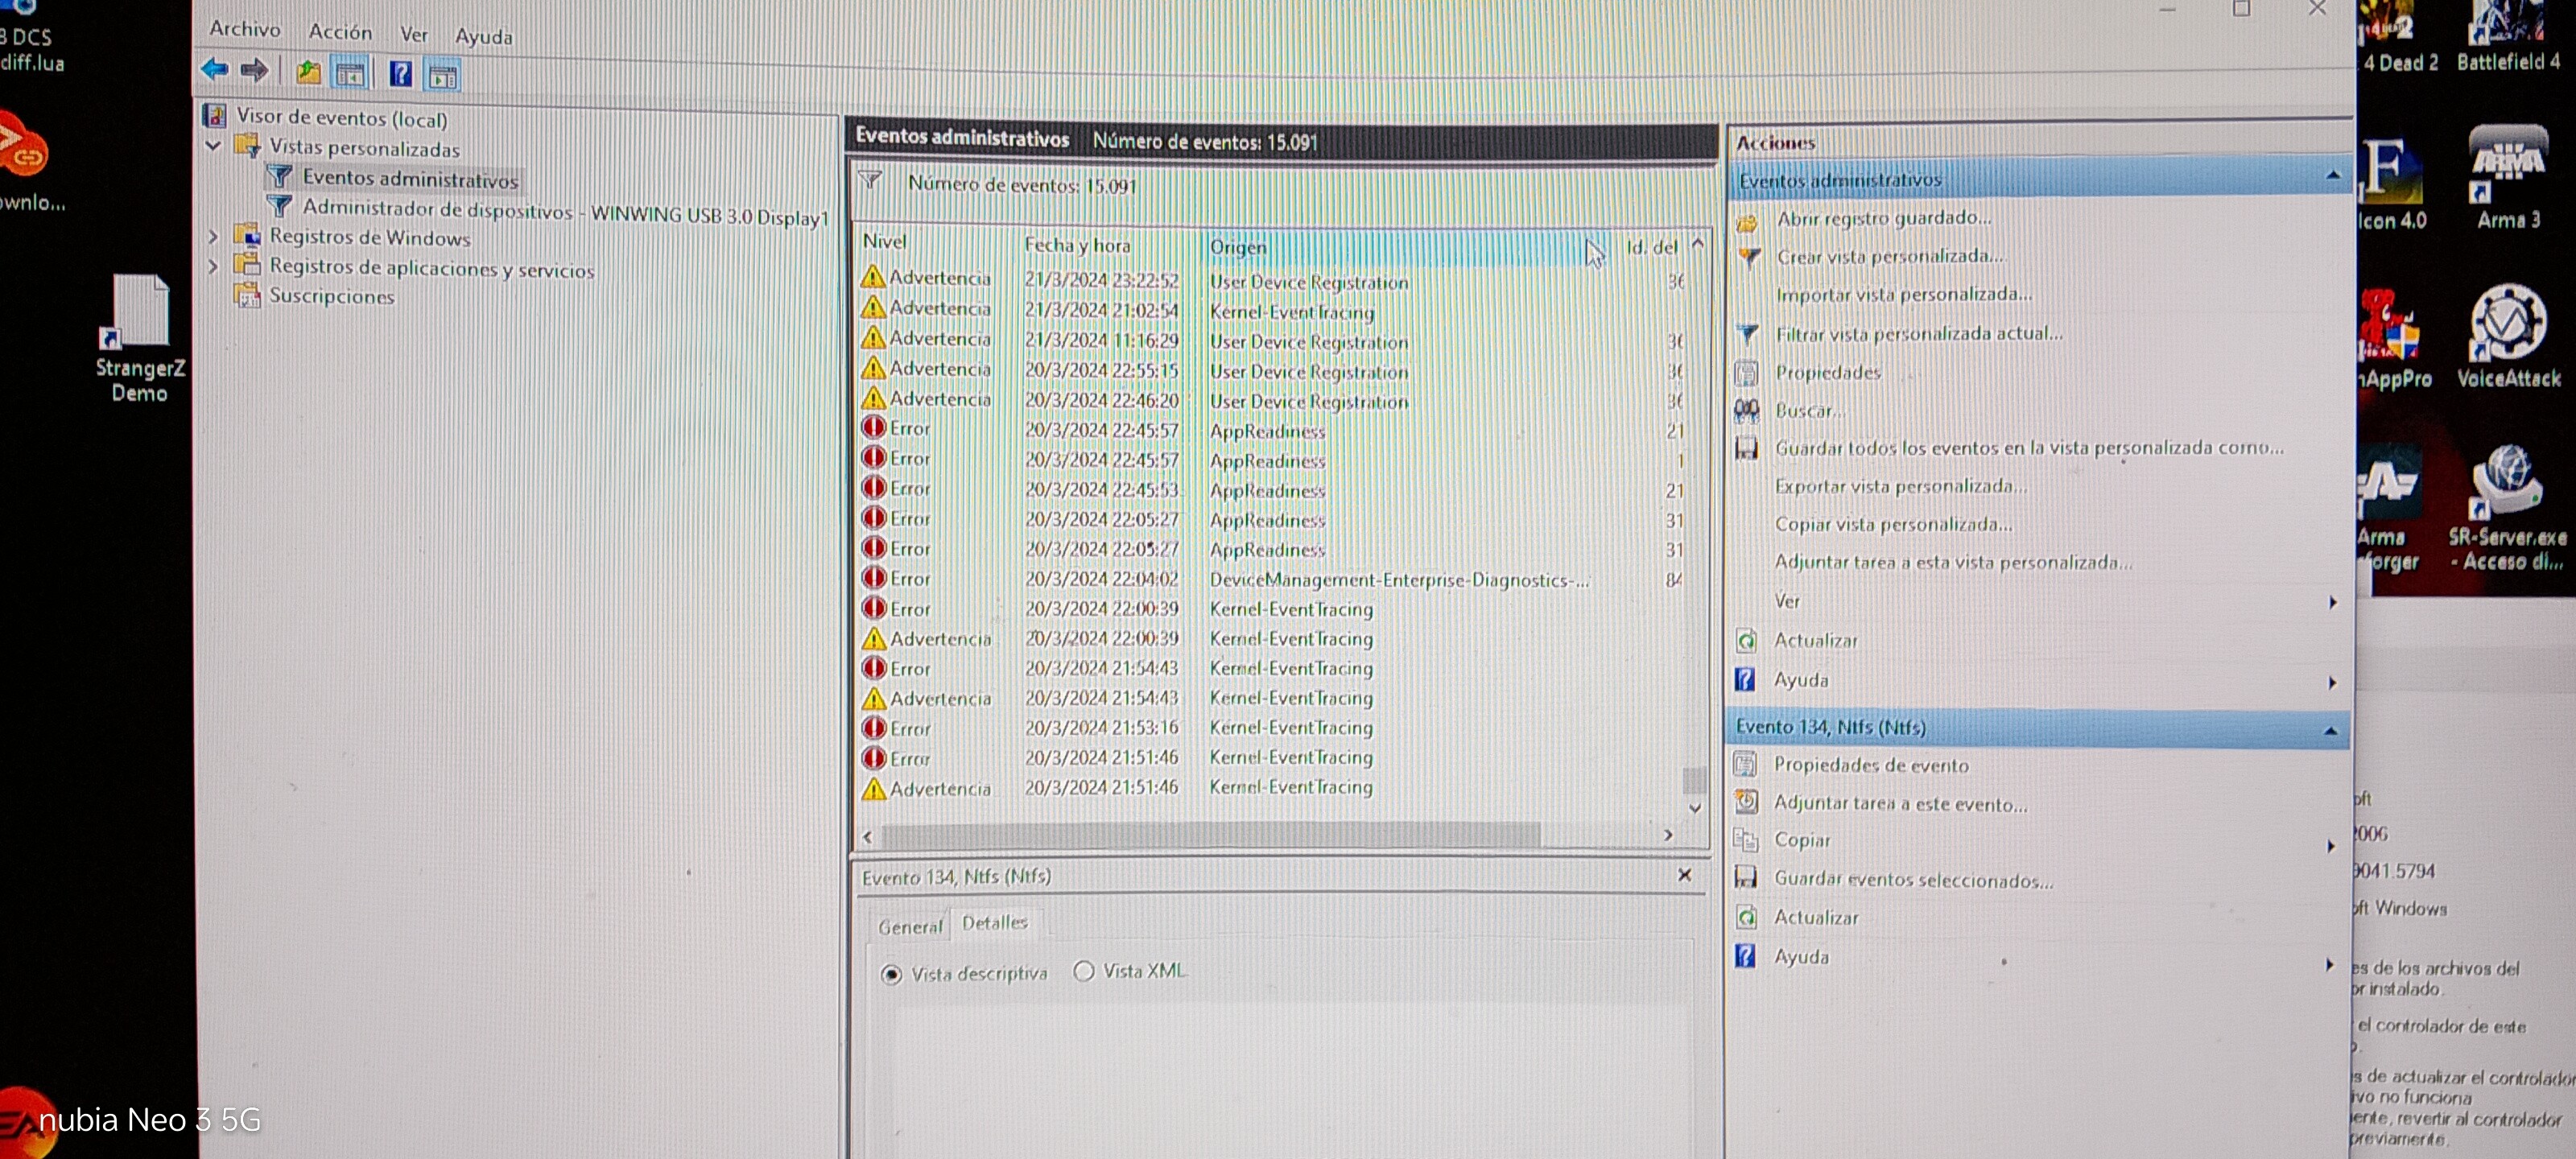
Task: Click the Back arrow toolbar icon
Action: pos(215,70)
